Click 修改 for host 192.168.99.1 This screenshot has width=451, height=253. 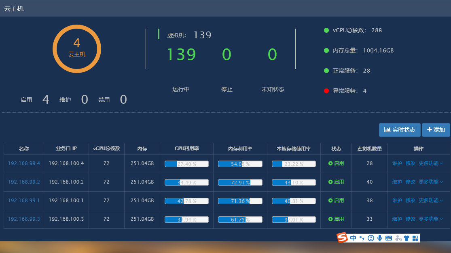[x=410, y=201]
